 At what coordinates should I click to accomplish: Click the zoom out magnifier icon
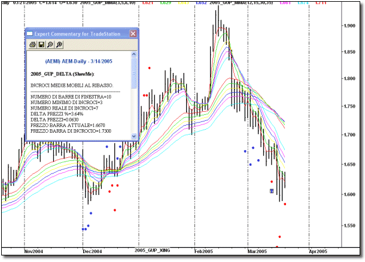coord(50,45)
